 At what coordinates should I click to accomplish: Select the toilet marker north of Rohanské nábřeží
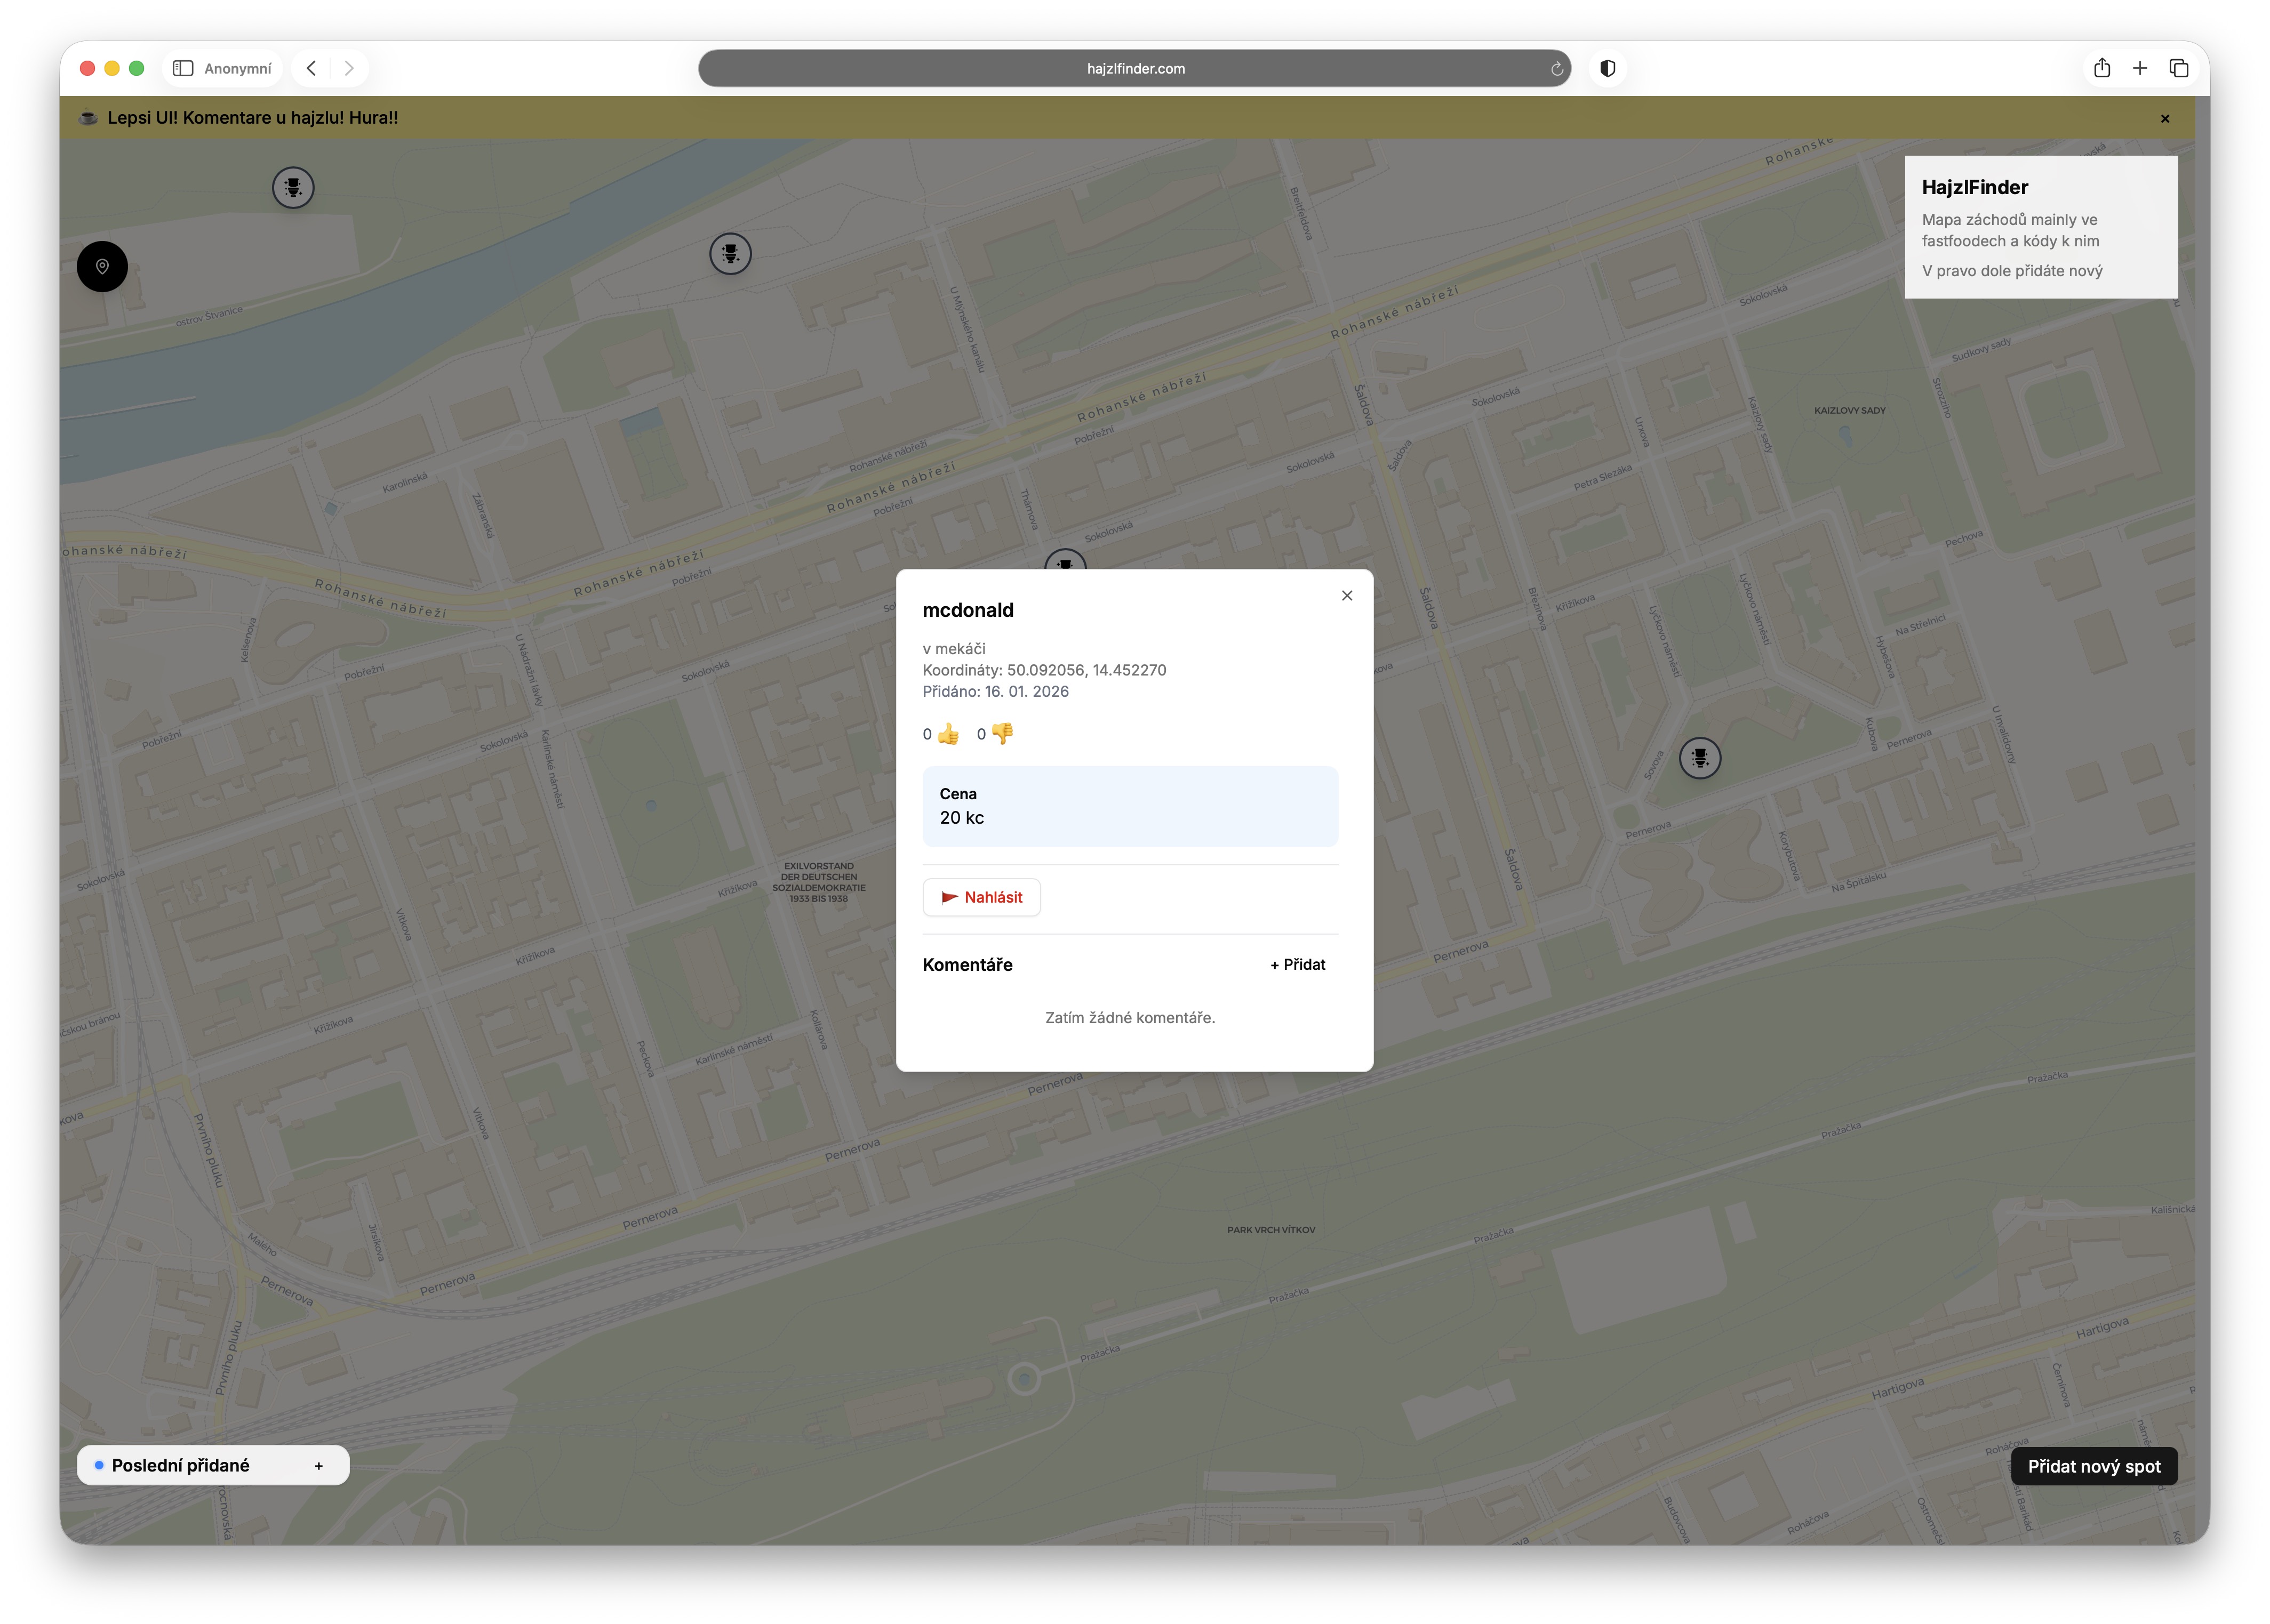pyautogui.click(x=730, y=254)
